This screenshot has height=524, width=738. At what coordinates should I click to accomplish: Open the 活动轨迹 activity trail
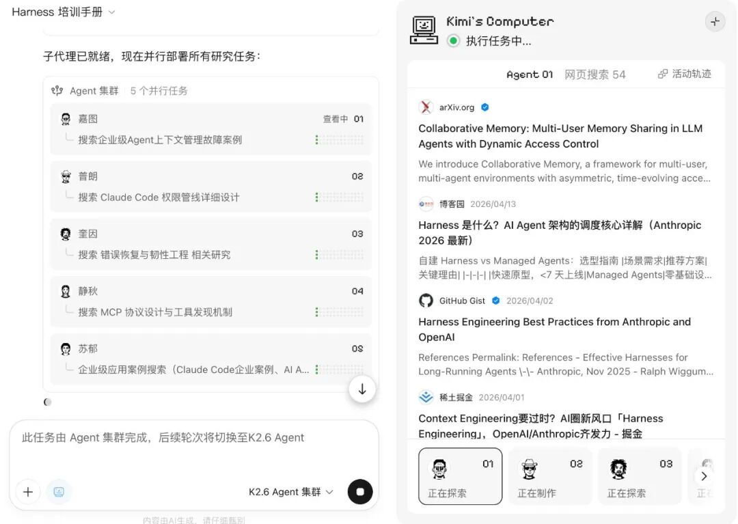[x=684, y=74]
